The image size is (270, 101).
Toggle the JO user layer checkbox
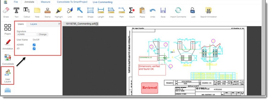coord(34,49)
